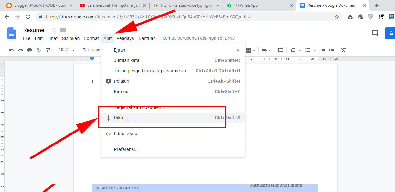
Task: Select Kamus from the menu
Action: [x=173, y=91]
